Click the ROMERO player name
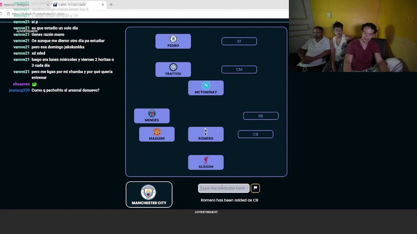Screen dimensions: 417x234 (206, 138)
